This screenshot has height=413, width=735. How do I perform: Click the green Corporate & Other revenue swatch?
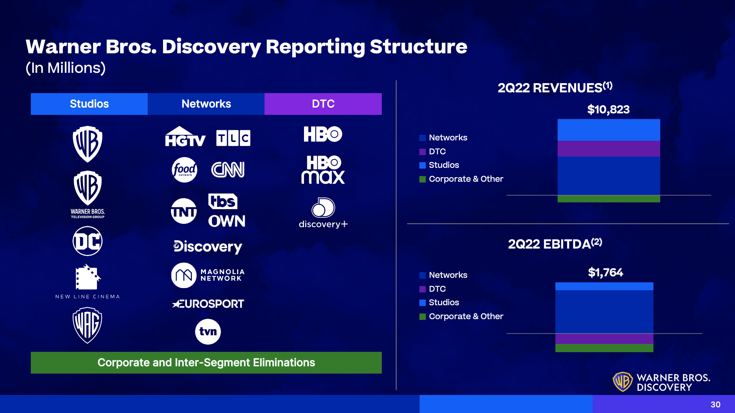(x=422, y=179)
